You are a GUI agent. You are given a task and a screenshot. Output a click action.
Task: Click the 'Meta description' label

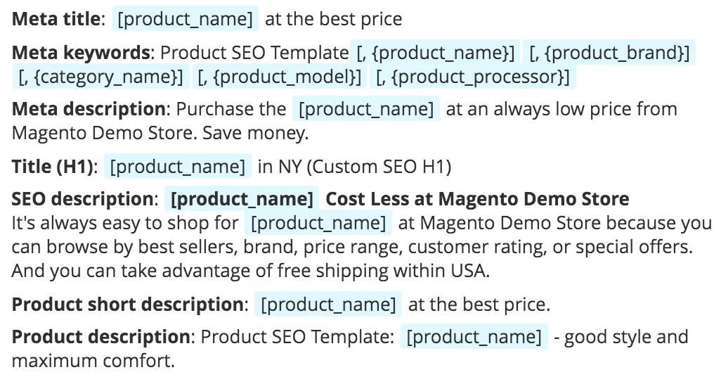(x=89, y=109)
